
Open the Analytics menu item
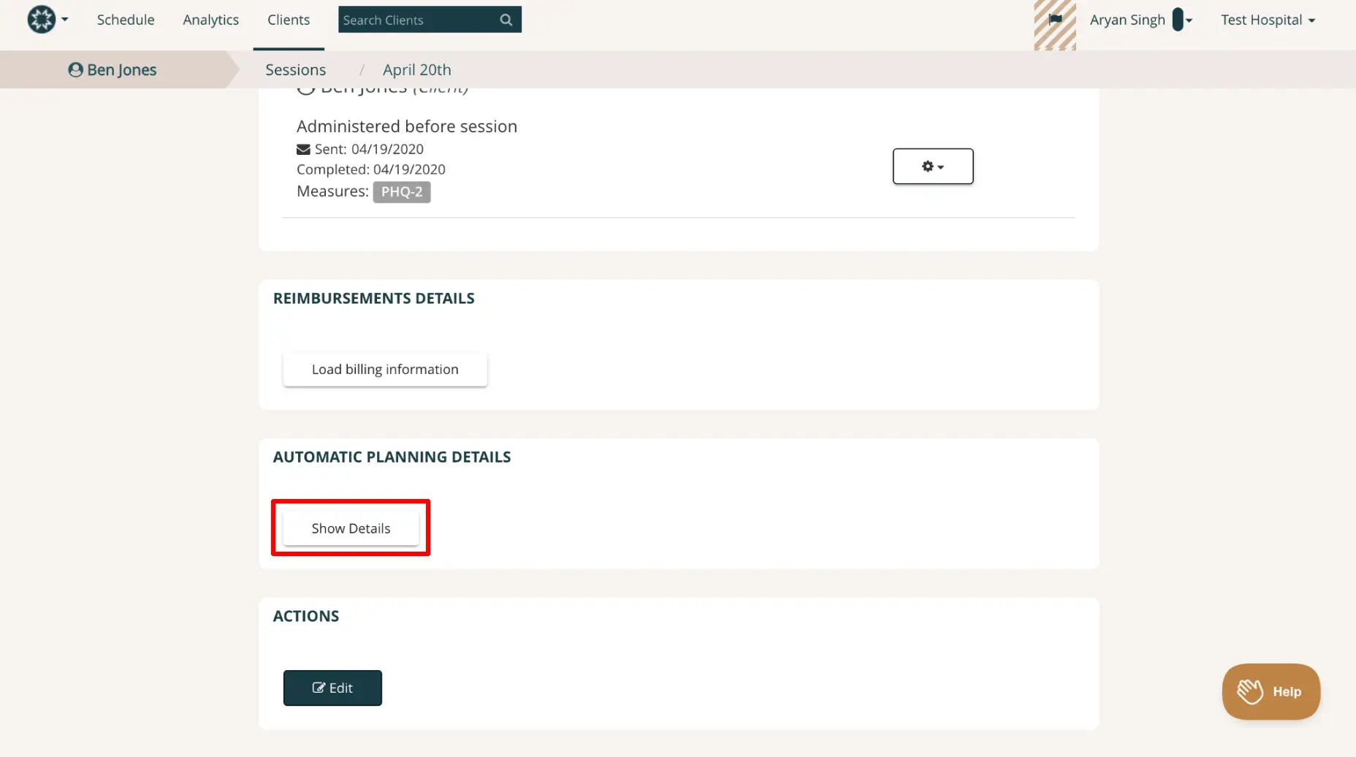[210, 20]
